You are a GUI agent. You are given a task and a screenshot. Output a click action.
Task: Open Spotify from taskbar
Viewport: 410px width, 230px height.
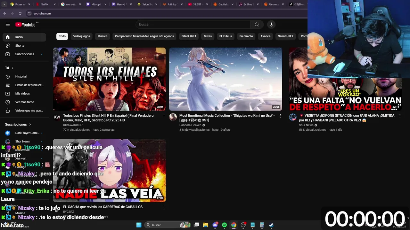(224, 225)
